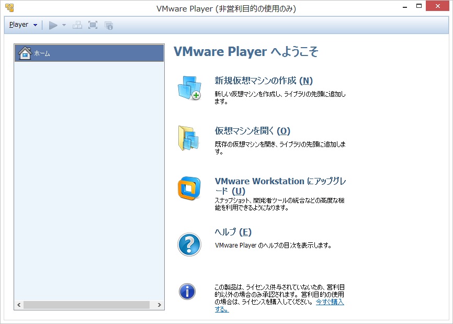
Task: Click the blue help question mark icon
Action: pos(189,244)
